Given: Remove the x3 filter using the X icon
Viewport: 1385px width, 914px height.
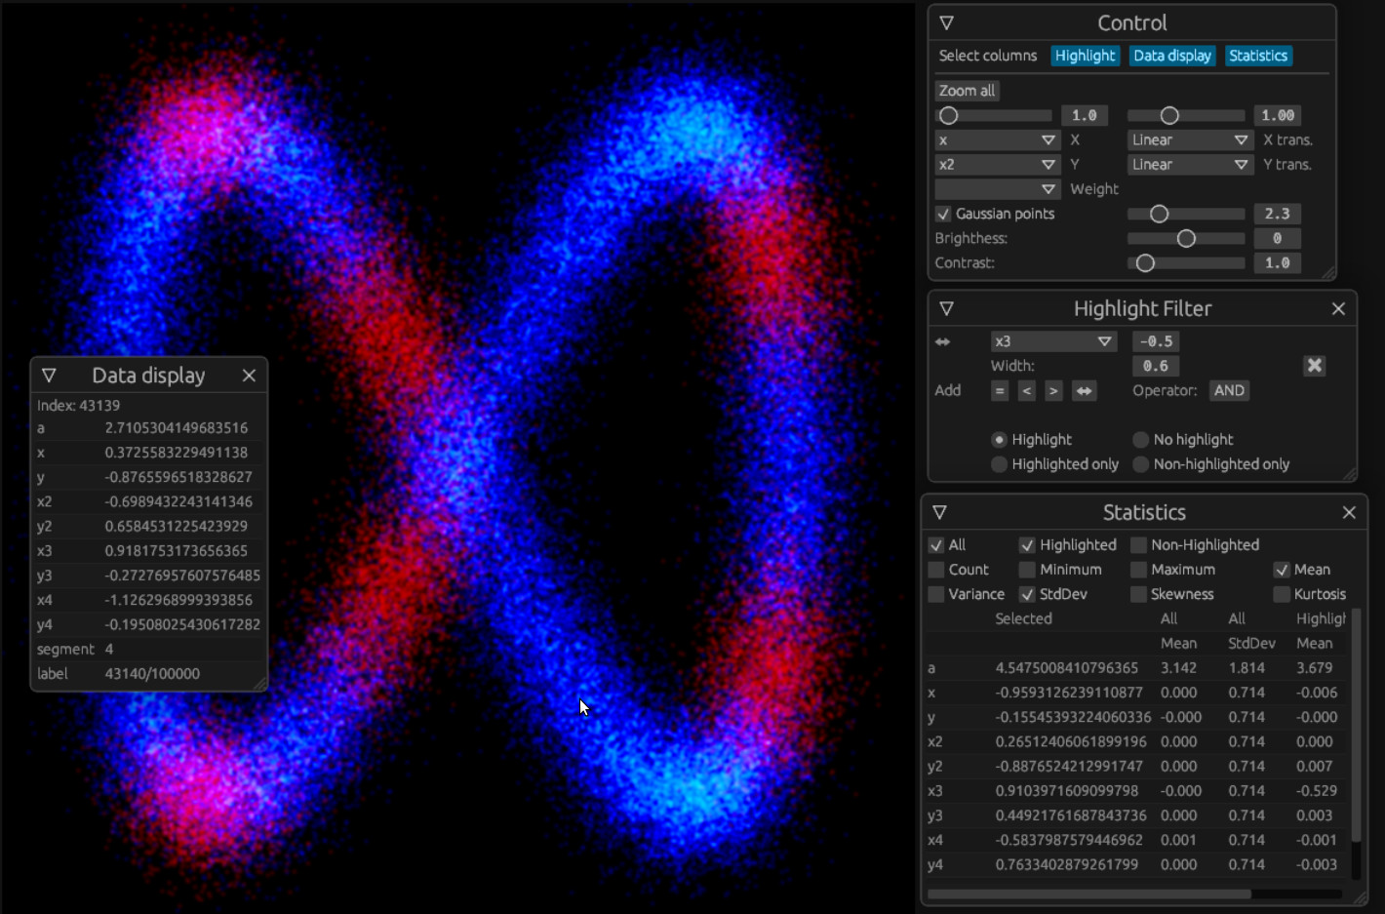Looking at the screenshot, I should point(1314,365).
